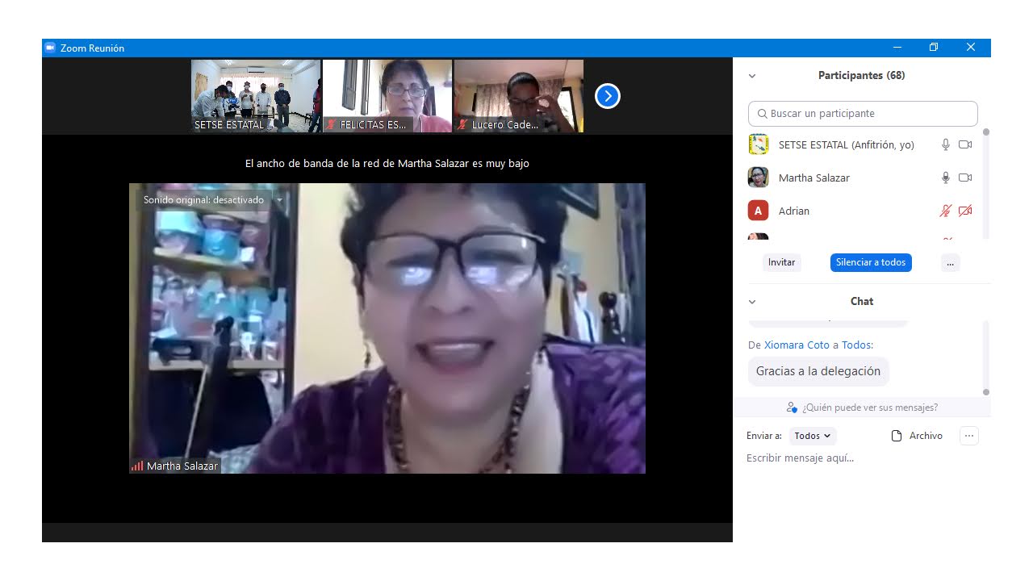Image resolution: width=1033 pixels, height=581 pixels.
Task: Toggle SETSE ESTATAL camera icon in participants
Action: [x=965, y=144]
